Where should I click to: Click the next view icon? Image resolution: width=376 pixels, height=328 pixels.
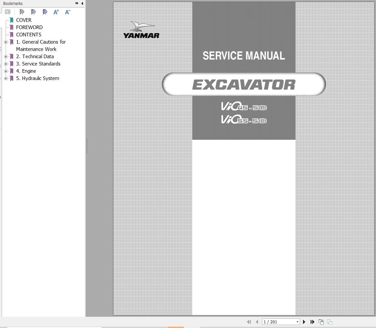330,322
